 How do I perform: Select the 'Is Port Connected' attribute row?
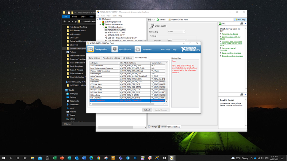[x=127, y=101]
